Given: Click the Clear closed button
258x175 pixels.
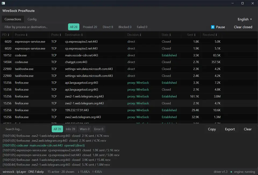Looking at the screenshot, I should pyautogui.click(x=243, y=27).
